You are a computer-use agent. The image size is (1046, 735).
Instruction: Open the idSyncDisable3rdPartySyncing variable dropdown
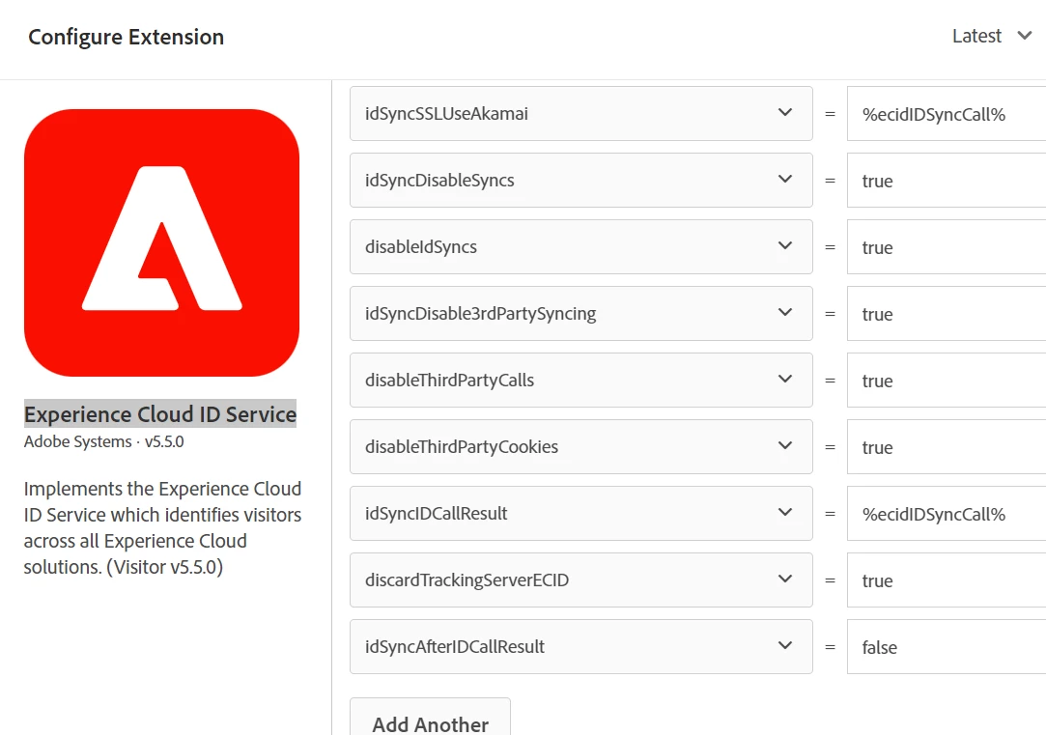[x=581, y=314]
